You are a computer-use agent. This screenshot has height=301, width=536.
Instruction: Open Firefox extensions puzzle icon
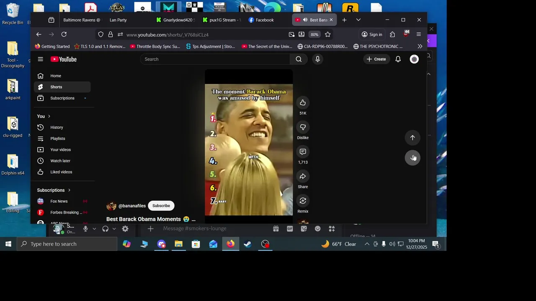[392, 34]
